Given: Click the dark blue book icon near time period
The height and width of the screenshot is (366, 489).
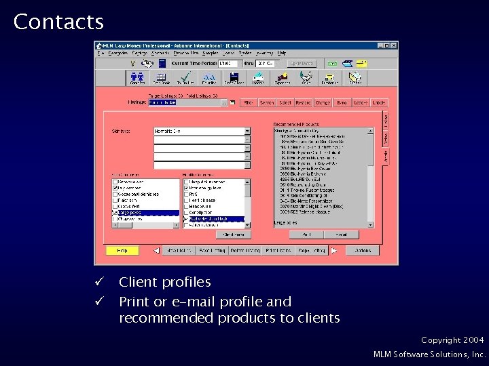Looking at the screenshot, I should [162, 64].
